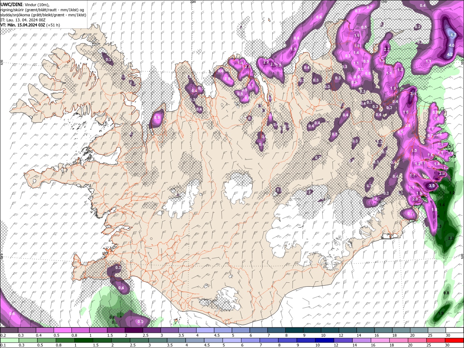Click the 4.0 precipitation value on the map
The image size is (464, 348).
point(451,45)
